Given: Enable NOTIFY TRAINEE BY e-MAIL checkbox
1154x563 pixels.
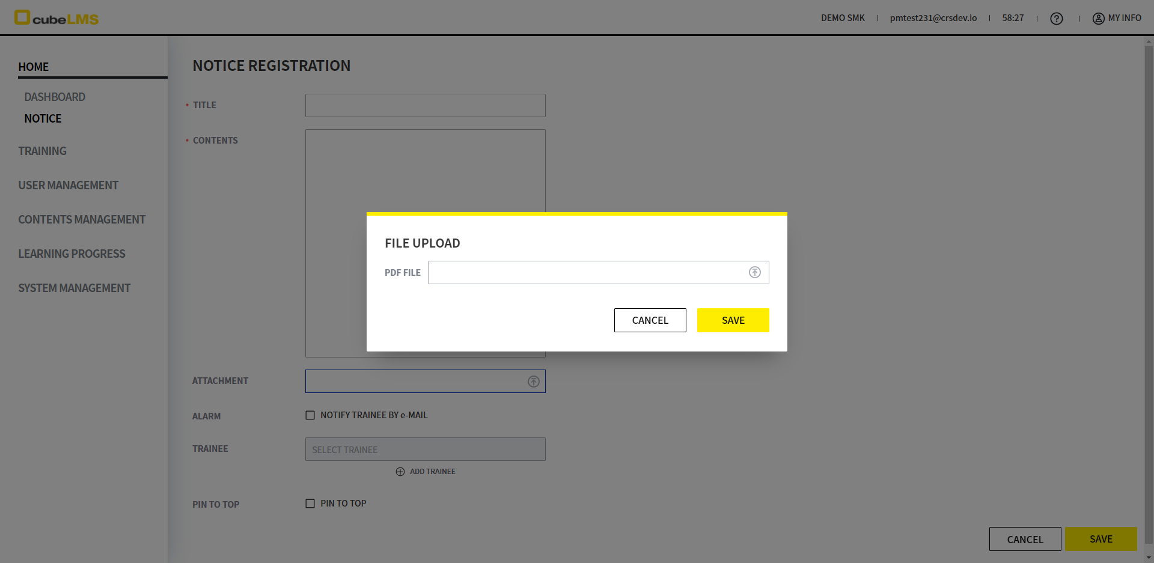Looking at the screenshot, I should tap(310, 415).
